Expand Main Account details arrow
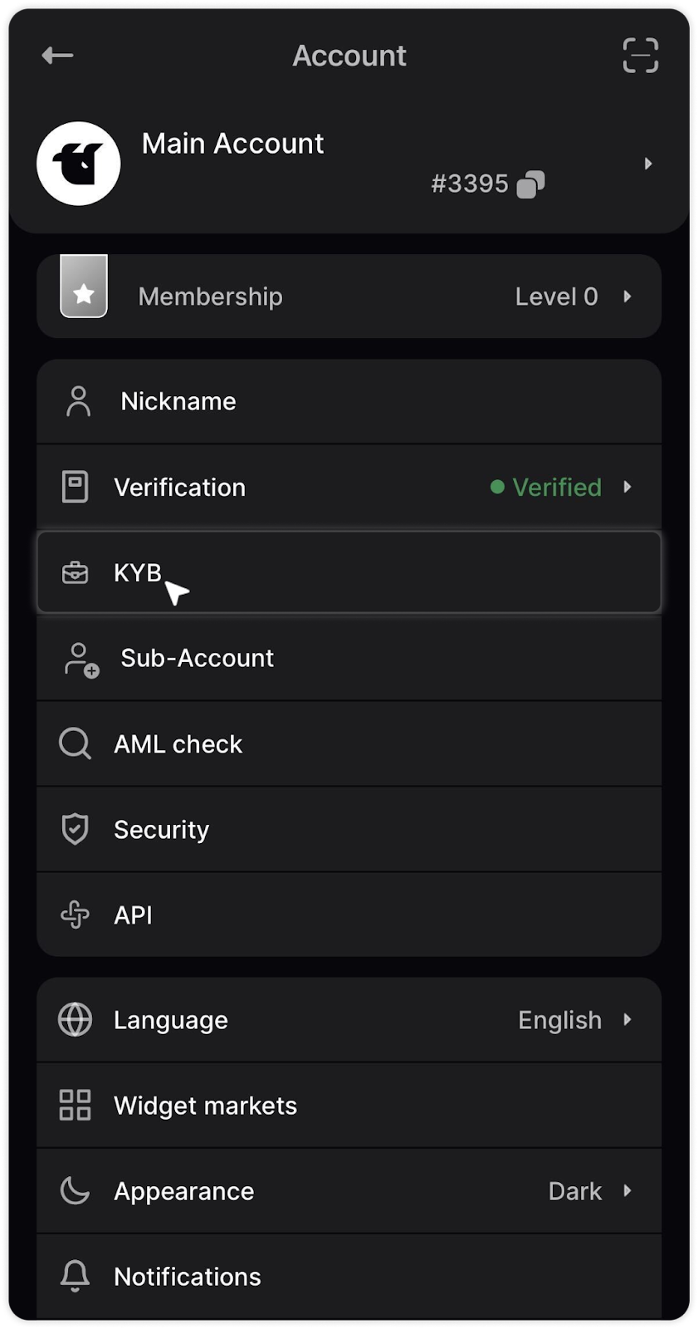The width and height of the screenshot is (698, 1329). tap(648, 164)
